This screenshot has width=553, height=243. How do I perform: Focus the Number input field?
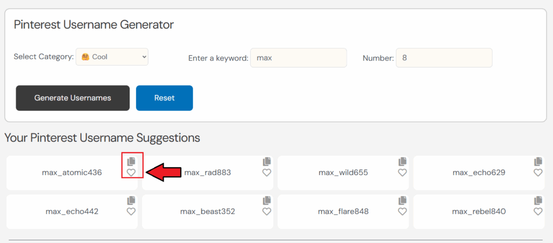444,58
